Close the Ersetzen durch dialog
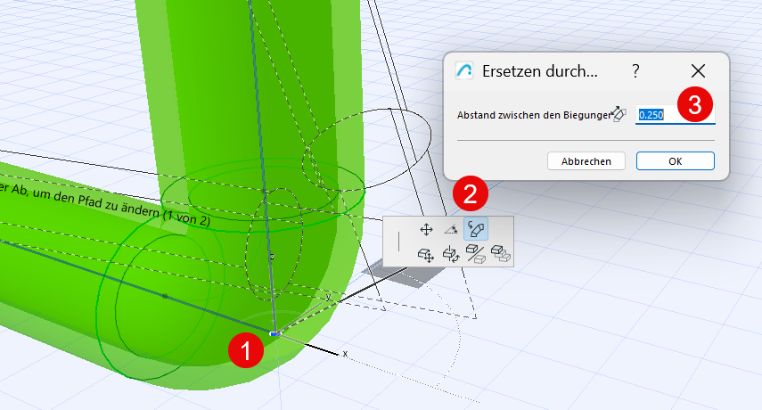Viewport: 762px width, 410px height. click(698, 71)
